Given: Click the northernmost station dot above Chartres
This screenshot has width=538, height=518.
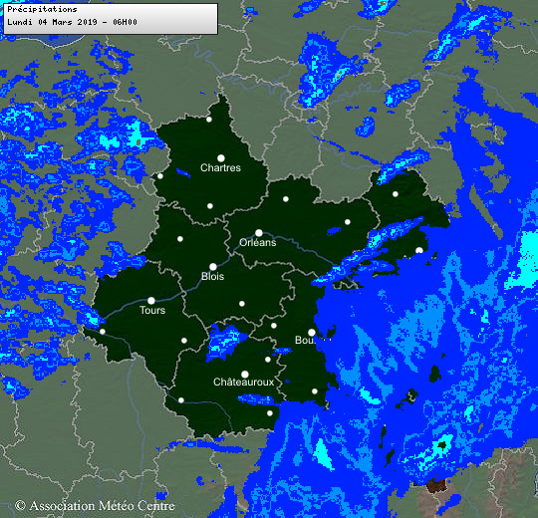Looking at the screenshot, I should click(209, 120).
